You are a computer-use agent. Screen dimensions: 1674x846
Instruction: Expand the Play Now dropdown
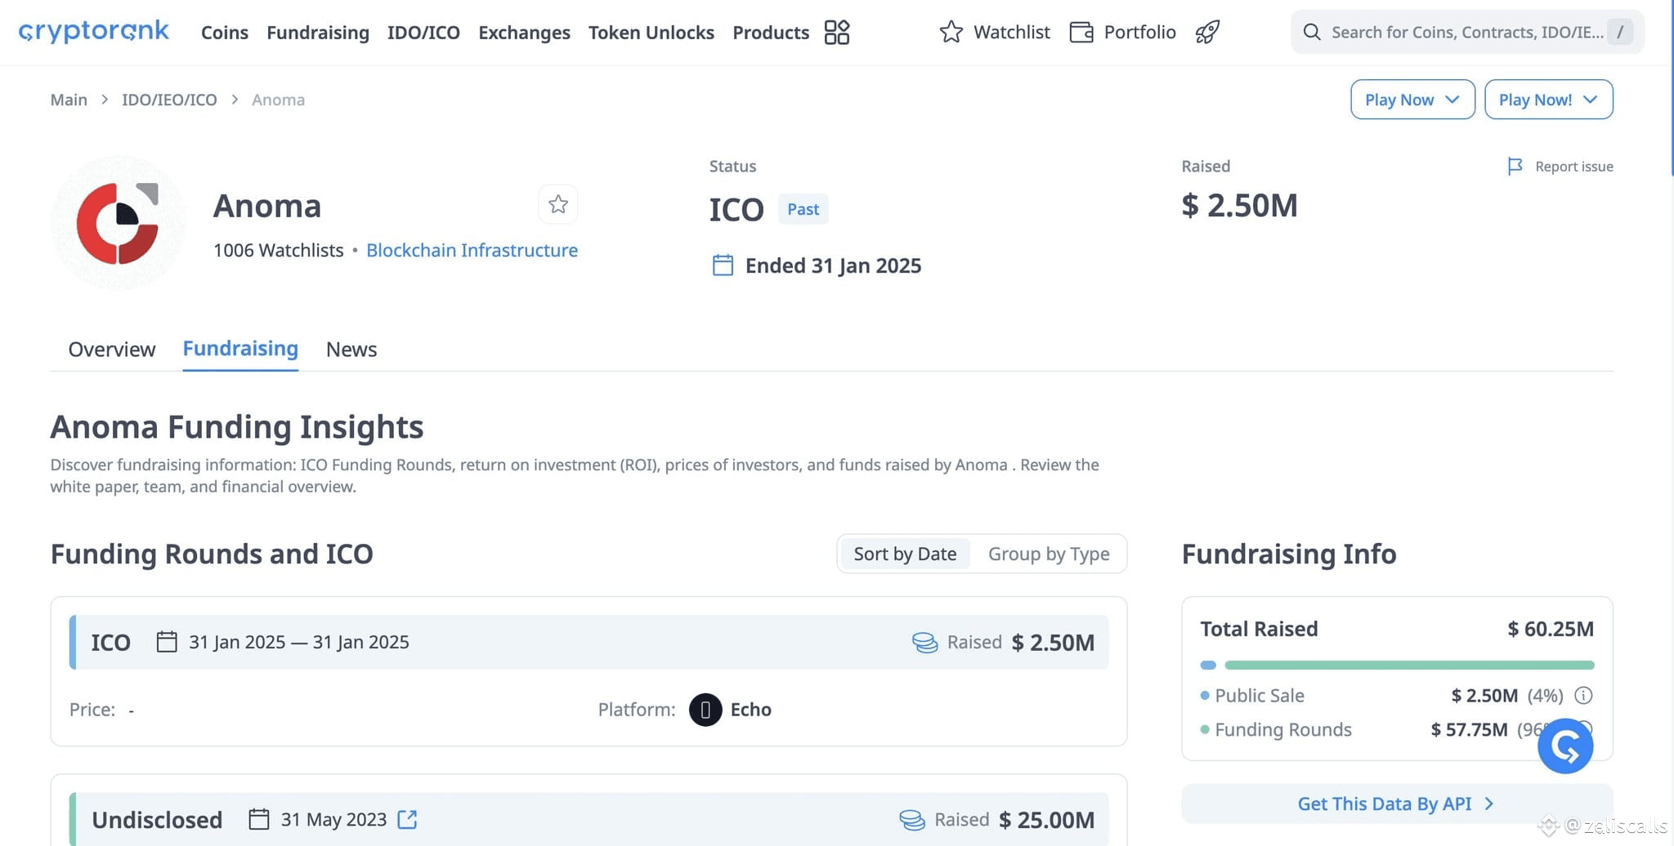click(1412, 100)
